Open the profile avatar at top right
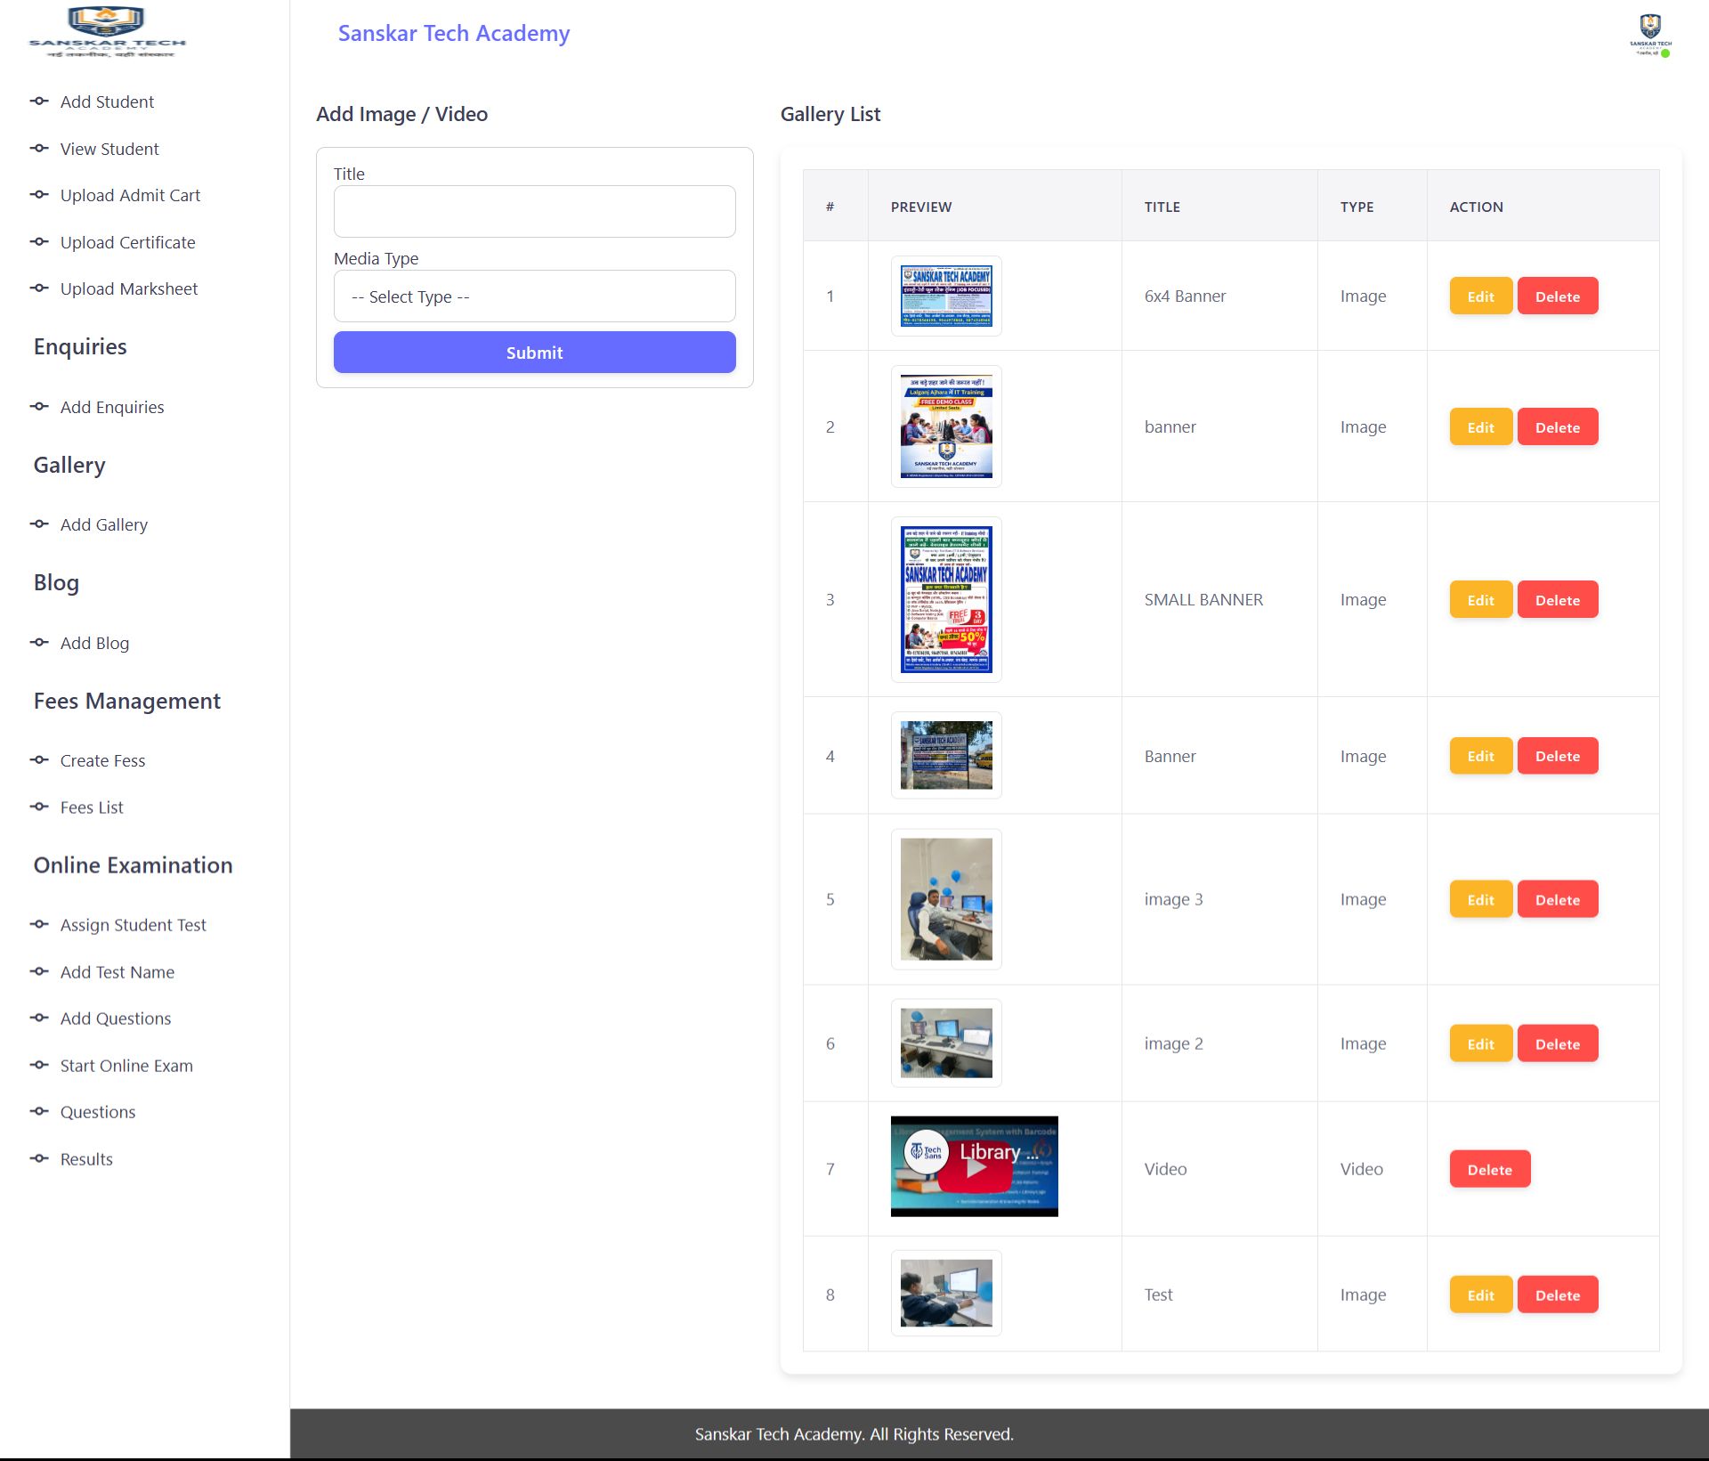Image resolution: width=1709 pixels, height=1461 pixels. click(x=1649, y=36)
